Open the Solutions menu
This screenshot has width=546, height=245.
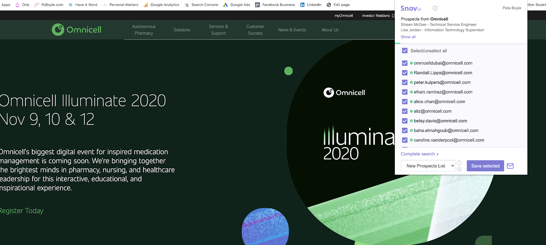click(182, 30)
